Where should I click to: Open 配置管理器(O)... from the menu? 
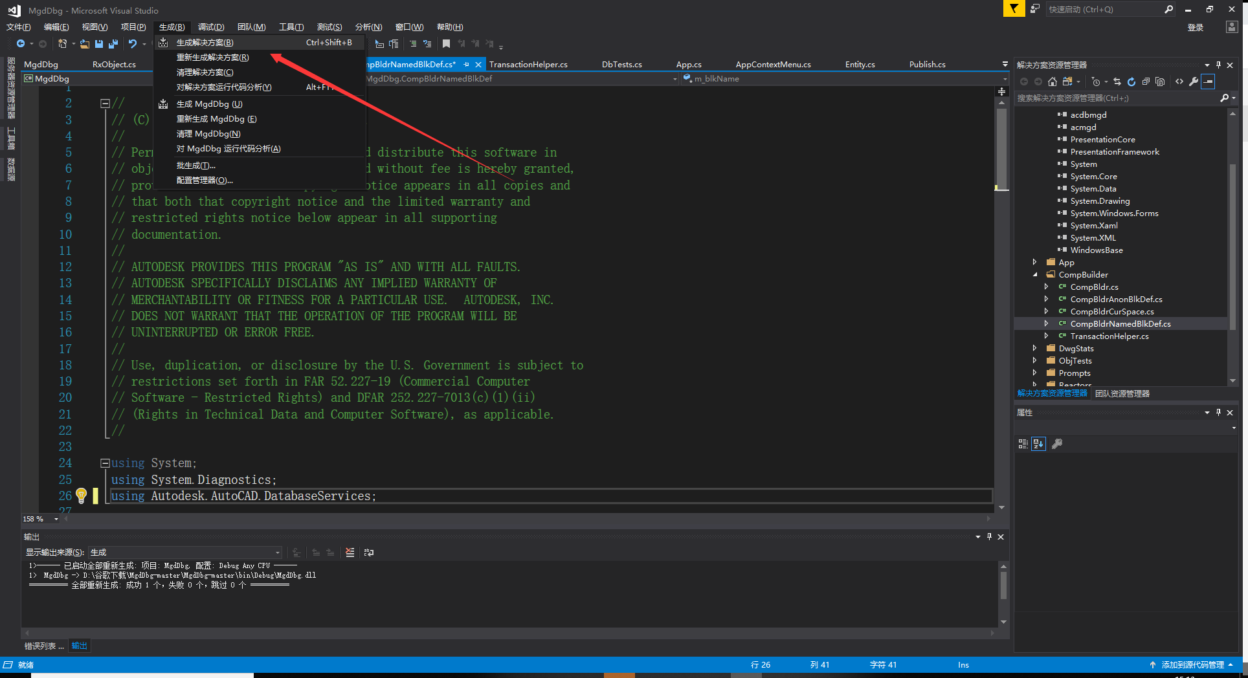click(x=205, y=180)
